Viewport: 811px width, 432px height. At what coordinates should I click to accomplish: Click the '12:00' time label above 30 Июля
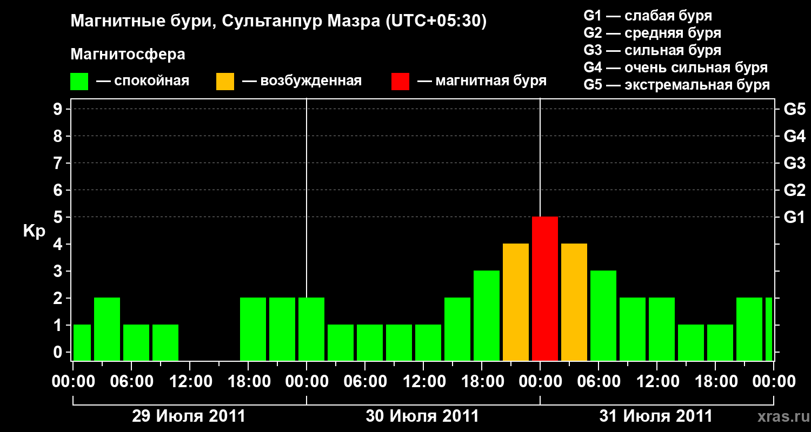point(423,382)
